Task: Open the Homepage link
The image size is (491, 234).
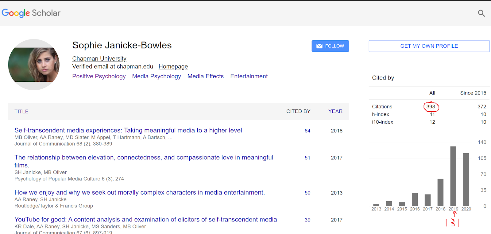Action: click(173, 67)
